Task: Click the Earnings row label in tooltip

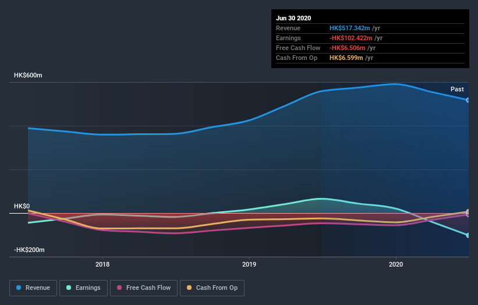Action: pyautogui.click(x=288, y=38)
